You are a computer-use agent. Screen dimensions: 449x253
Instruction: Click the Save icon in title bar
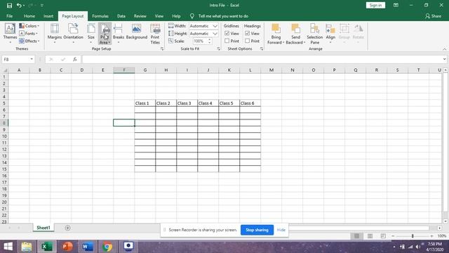[x=9, y=6]
